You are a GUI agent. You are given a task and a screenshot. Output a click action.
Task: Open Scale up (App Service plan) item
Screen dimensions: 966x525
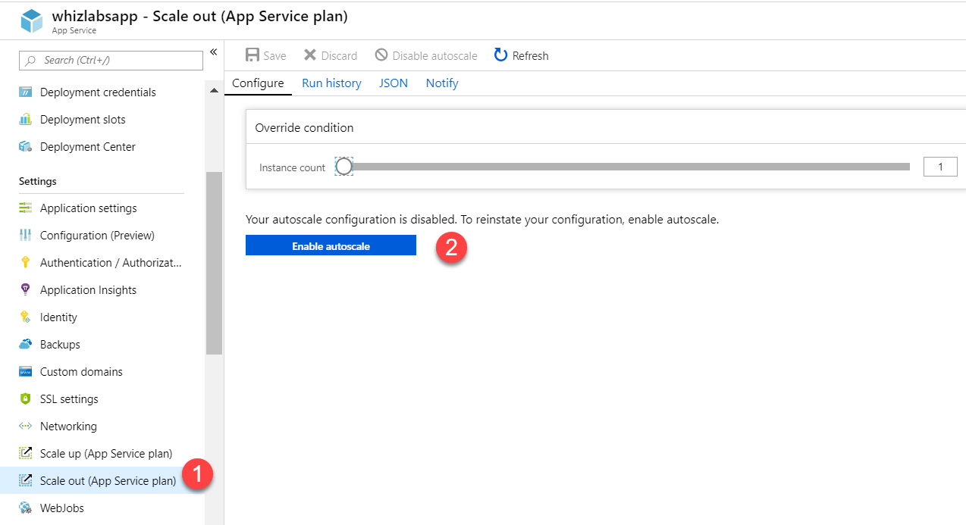106,454
